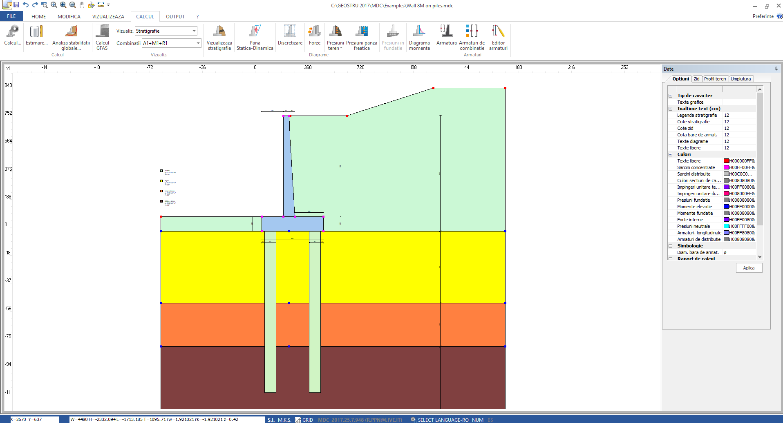Edit the Texte grafice font field
Viewport: 783px width, 423px height.
point(739,102)
